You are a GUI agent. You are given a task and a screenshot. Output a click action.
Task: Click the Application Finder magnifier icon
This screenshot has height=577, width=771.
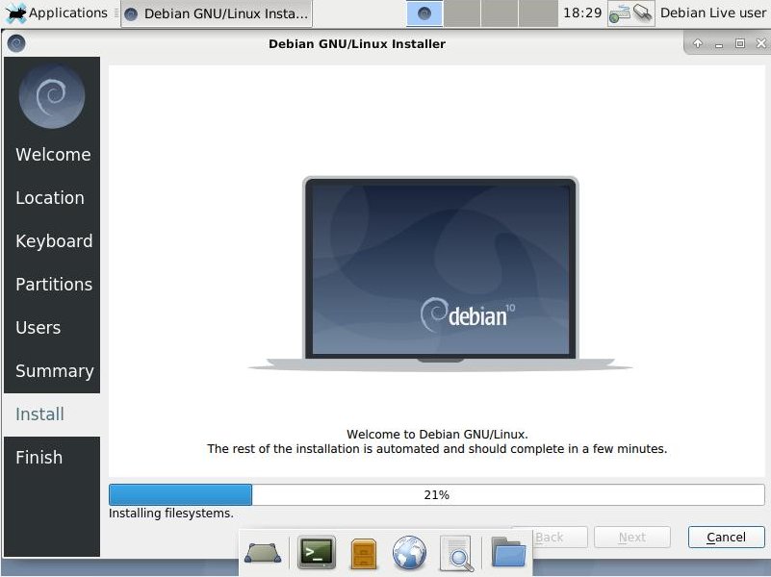[x=456, y=553]
